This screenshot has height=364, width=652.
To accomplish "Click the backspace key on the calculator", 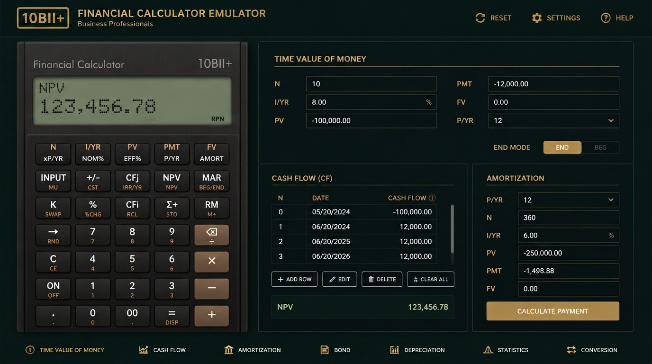I will click(x=211, y=235).
